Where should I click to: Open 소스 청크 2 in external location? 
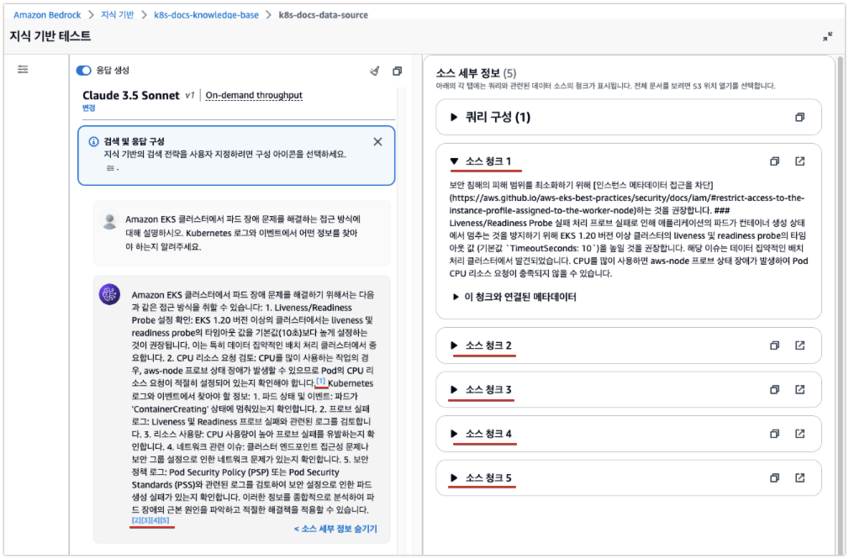point(799,345)
